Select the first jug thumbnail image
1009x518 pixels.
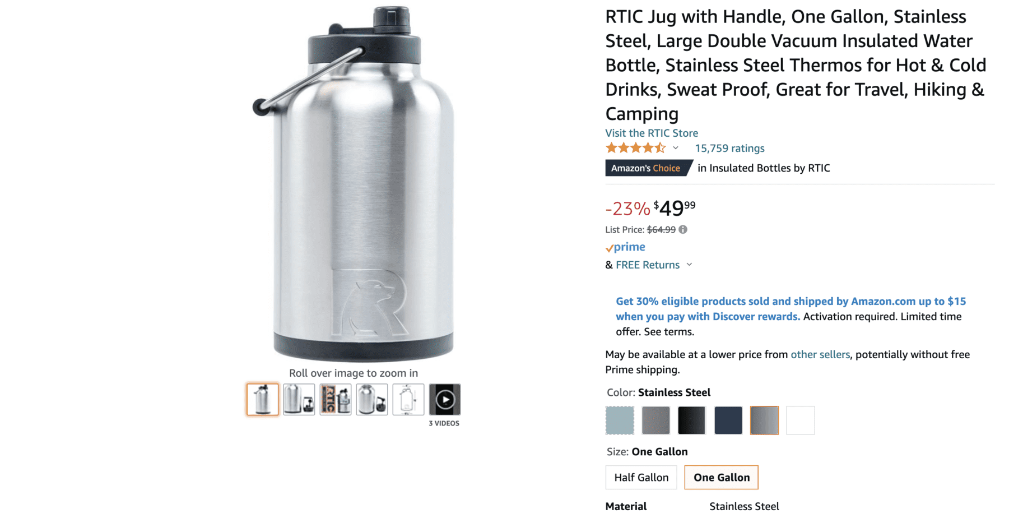(262, 399)
